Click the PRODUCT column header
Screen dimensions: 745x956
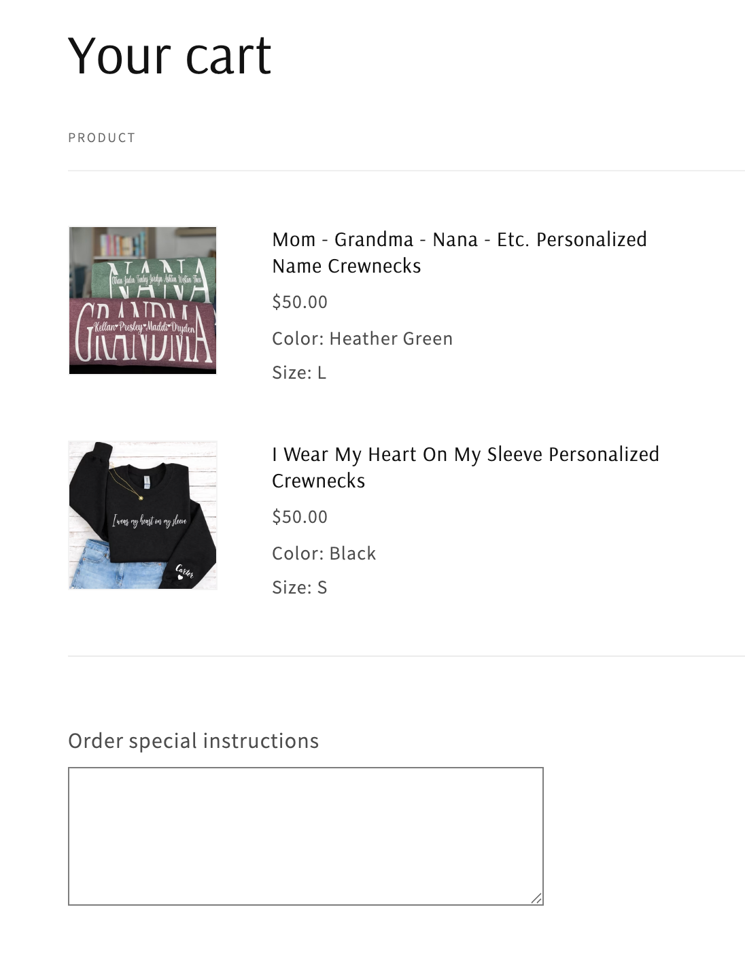101,137
